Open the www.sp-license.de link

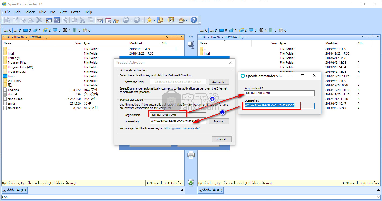[x=182, y=128]
